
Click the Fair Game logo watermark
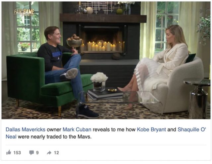pos(24,12)
